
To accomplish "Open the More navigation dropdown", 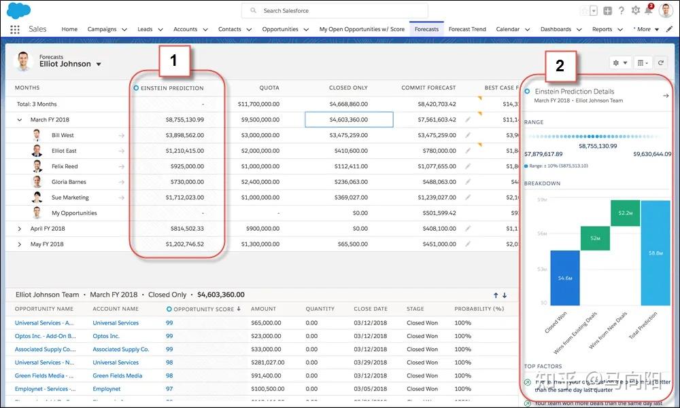I will (x=646, y=29).
